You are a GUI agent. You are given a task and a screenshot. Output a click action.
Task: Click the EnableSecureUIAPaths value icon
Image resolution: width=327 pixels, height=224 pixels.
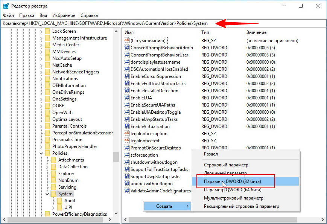click(126, 105)
